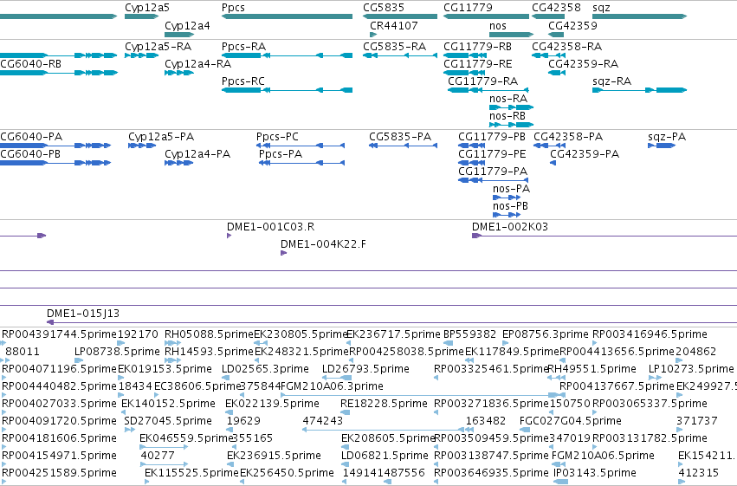The width and height of the screenshot is (737, 486).
Task: Select the CG5835-RA transcript label
Action: 394,47
